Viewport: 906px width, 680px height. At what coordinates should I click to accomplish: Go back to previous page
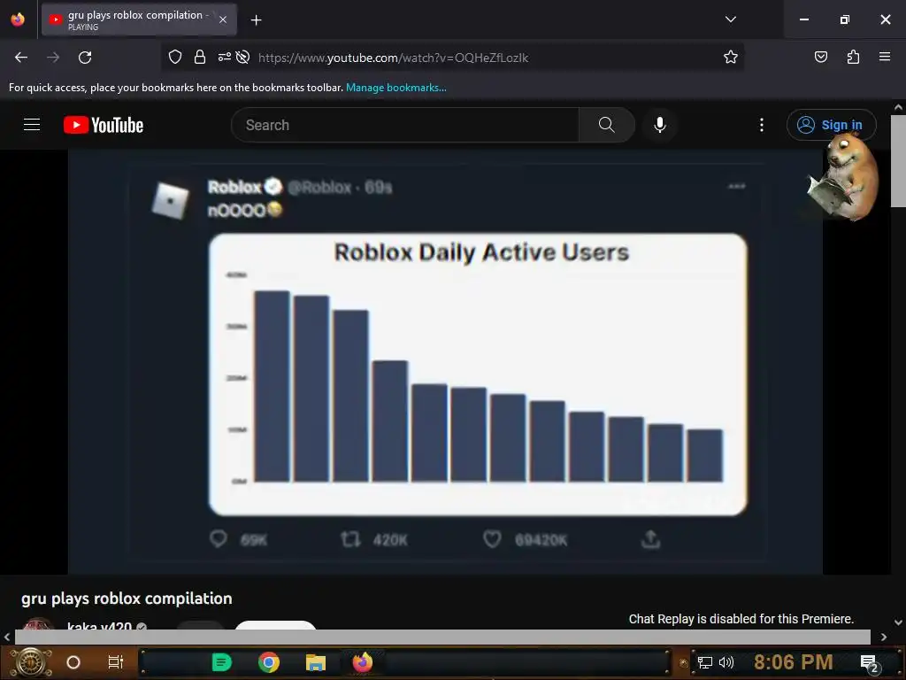21,58
